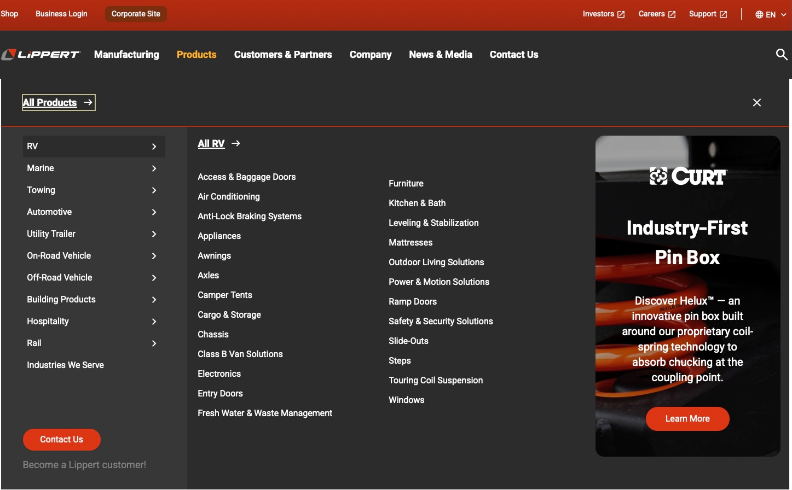Viewport: 792px width, 490px height.
Task: Click the arrow next to All Products
Action: (88, 102)
